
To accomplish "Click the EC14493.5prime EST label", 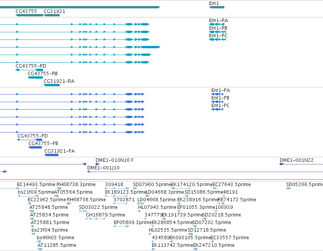I will pyautogui.click(x=36, y=185).
